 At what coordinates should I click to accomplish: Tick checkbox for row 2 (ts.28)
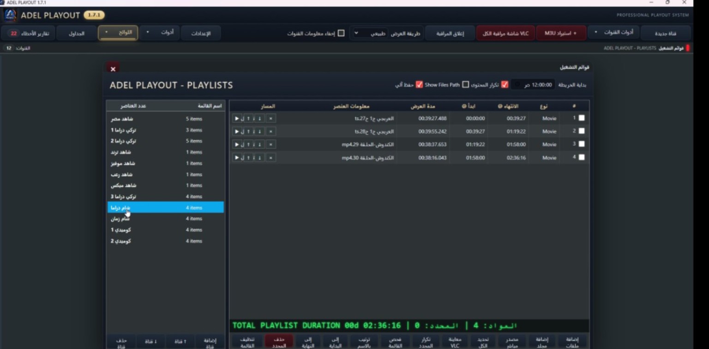pyautogui.click(x=582, y=131)
